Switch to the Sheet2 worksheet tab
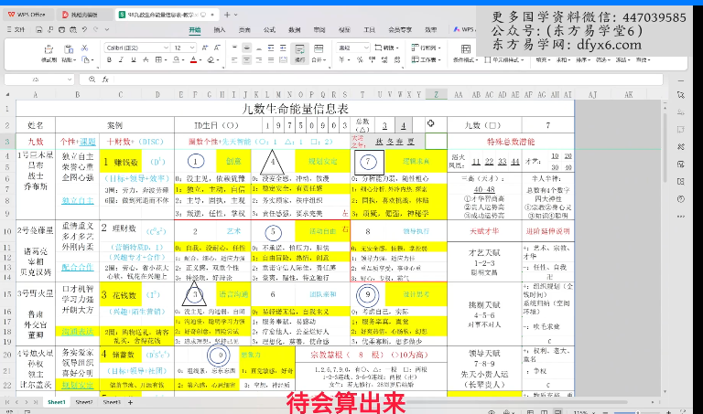 click(84, 402)
